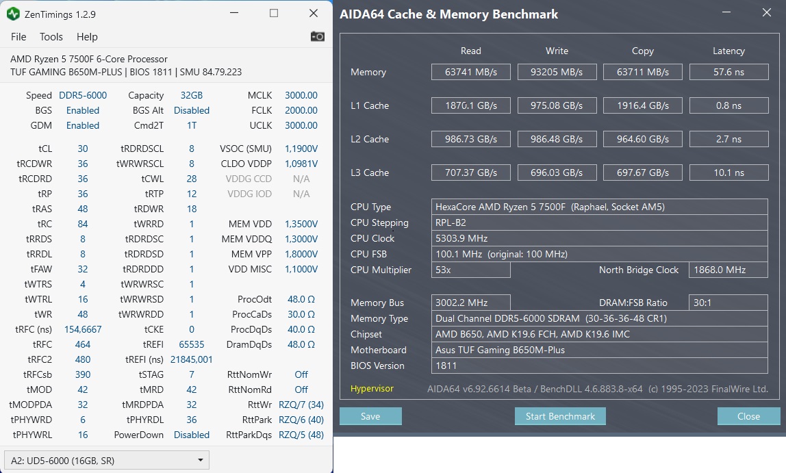This screenshot has width=786, height=473.
Task: Close the ZenTimings window
Action: 313,13
